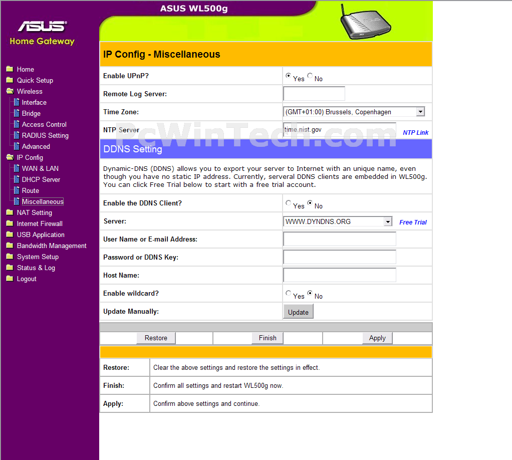Click the USB Application folder icon

pyautogui.click(x=10, y=235)
